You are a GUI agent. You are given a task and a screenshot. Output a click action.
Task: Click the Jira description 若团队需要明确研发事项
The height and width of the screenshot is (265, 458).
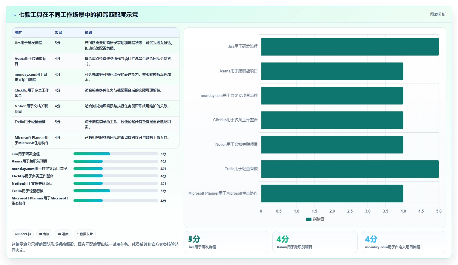coord(129,46)
